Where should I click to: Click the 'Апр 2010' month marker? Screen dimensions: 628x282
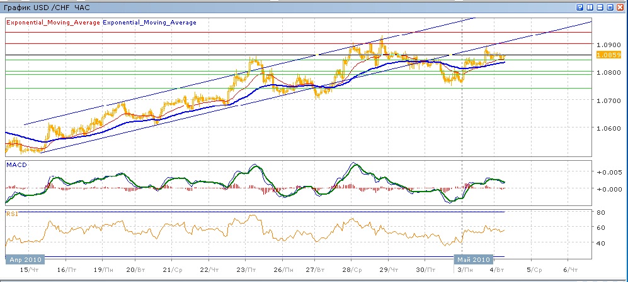24,259
